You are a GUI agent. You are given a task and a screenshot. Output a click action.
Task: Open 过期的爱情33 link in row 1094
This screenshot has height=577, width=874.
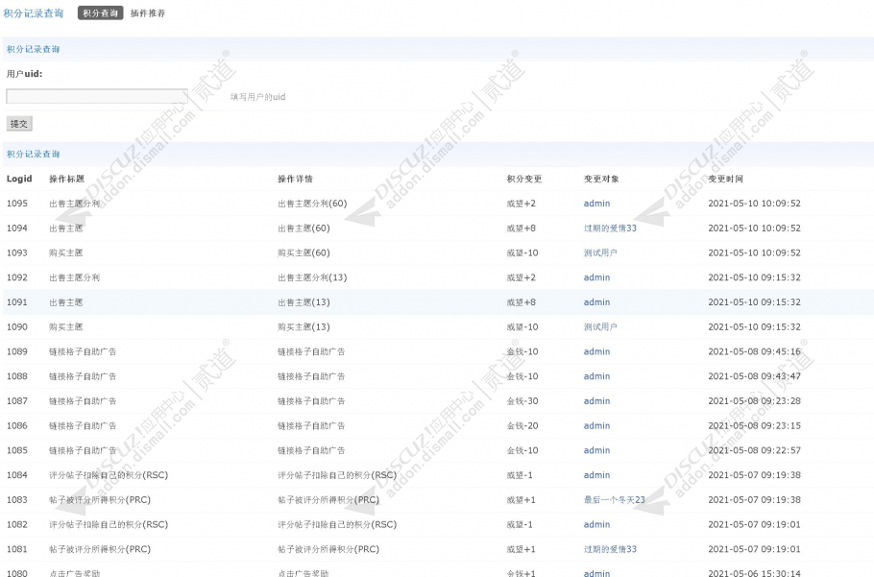[x=610, y=228]
